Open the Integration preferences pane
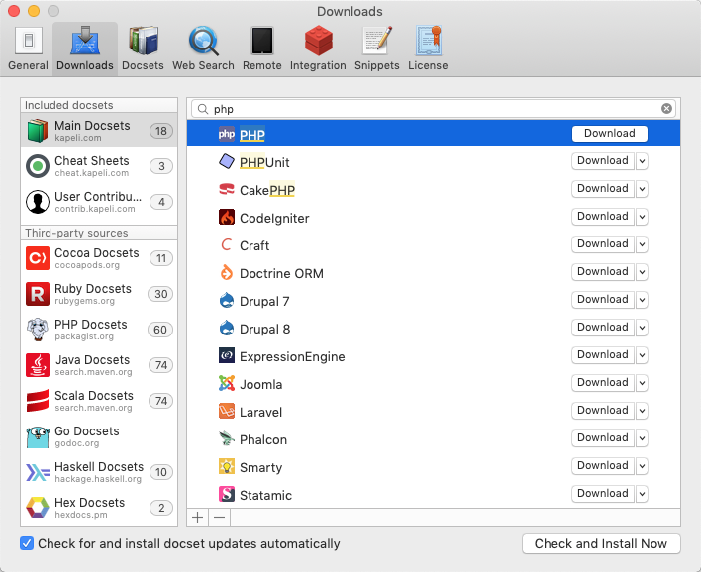This screenshot has width=701, height=572. [318, 49]
